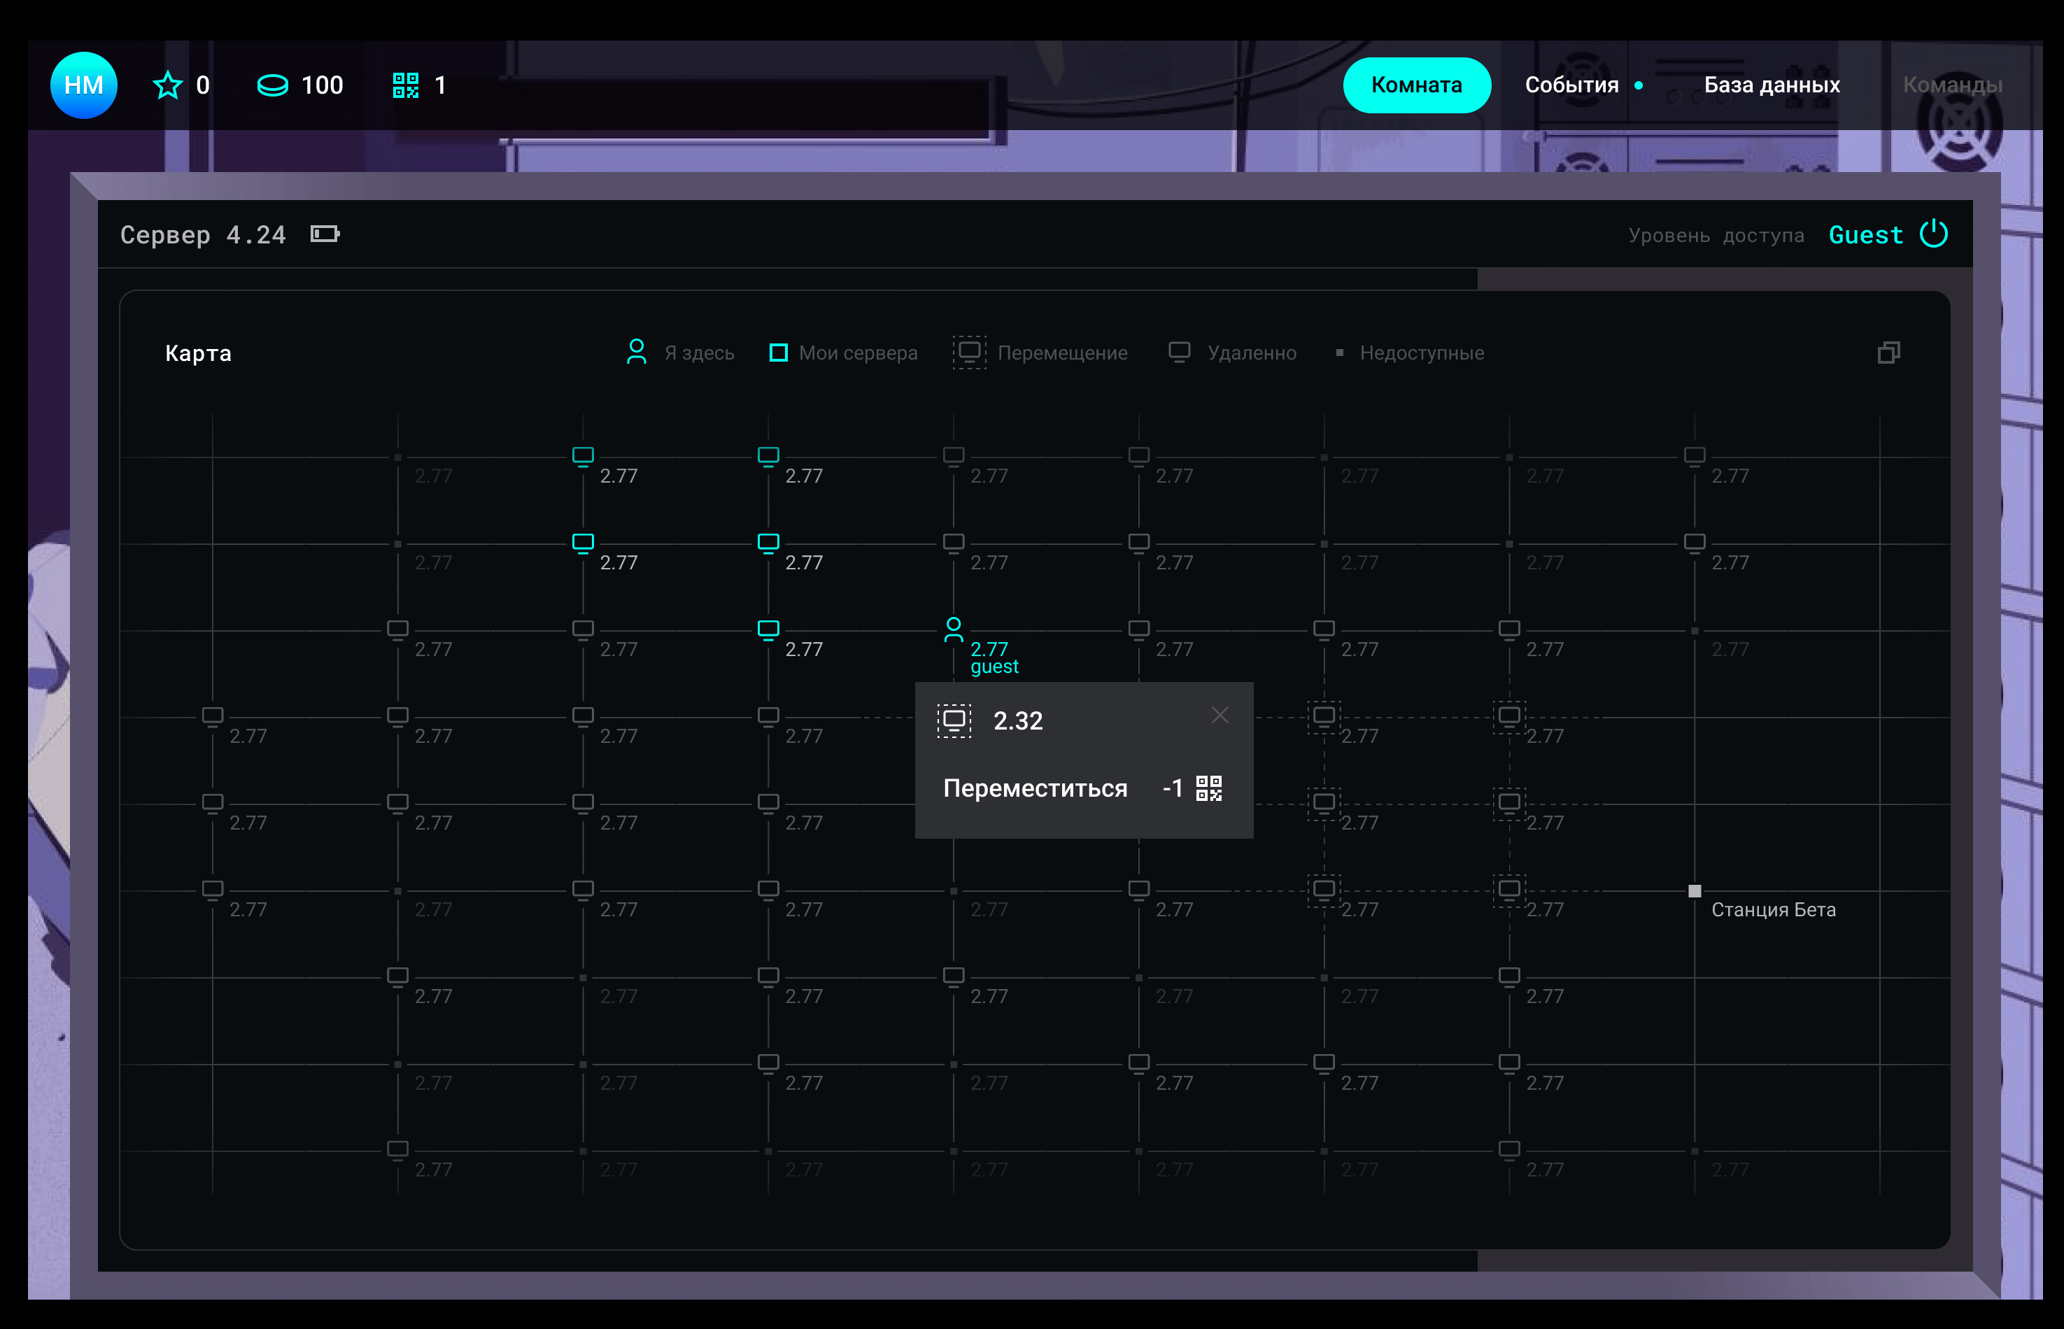This screenshot has height=1329, width=2064.
Task: Click the Станция Бета node marker
Action: point(1694,890)
